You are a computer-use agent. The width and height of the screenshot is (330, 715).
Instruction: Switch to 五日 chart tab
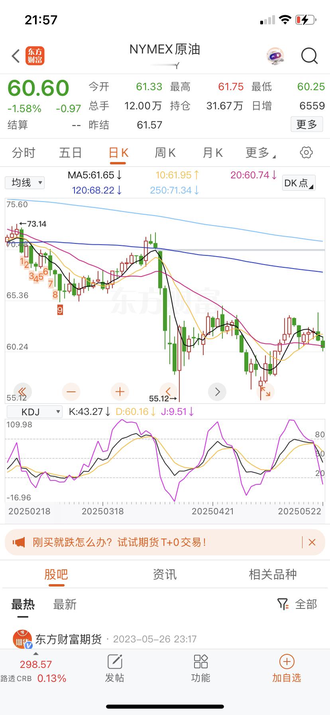coord(71,152)
